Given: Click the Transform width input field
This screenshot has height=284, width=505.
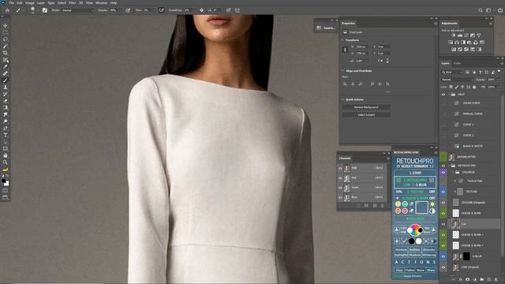Looking at the screenshot, I should [x=362, y=47].
